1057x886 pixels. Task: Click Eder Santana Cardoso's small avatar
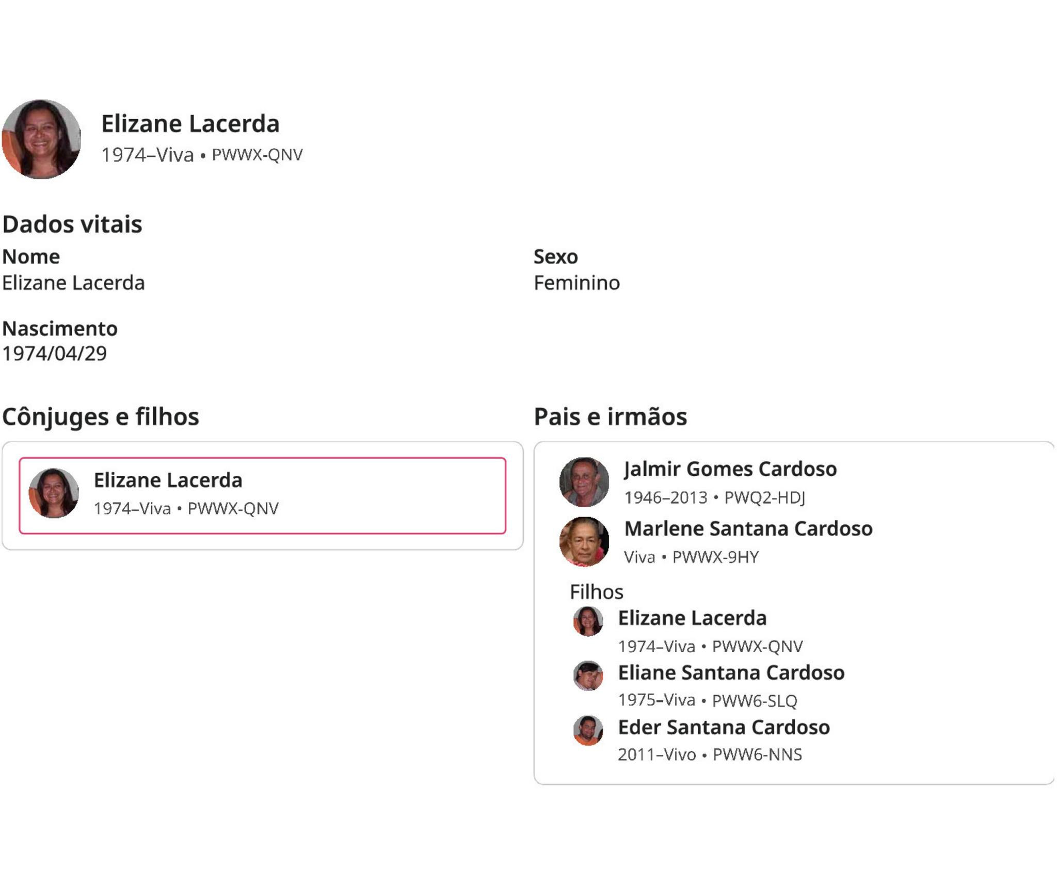click(588, 730)
